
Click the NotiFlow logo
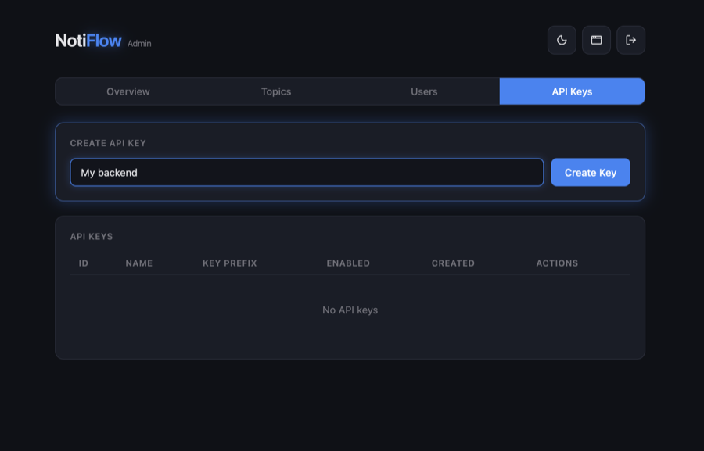click(88, 41)
